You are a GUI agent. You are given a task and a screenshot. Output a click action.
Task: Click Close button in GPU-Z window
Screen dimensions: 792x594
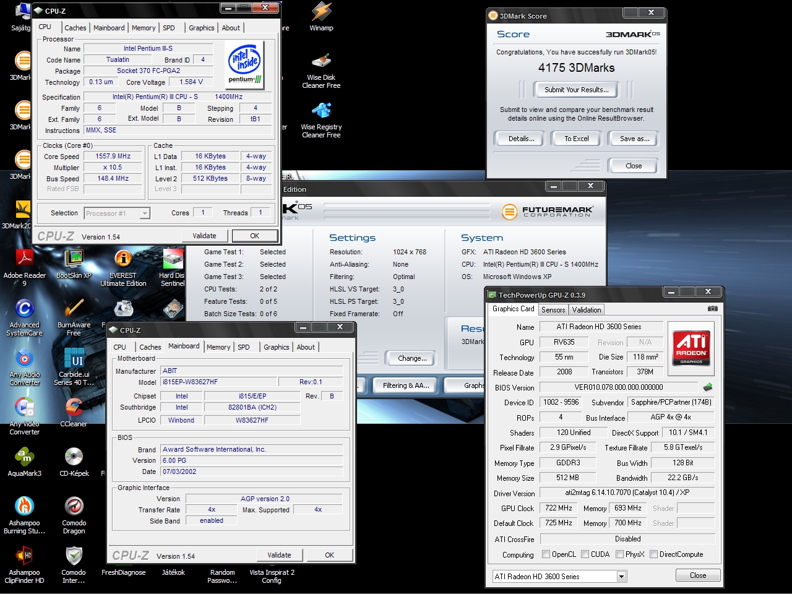tap(698, 575)
